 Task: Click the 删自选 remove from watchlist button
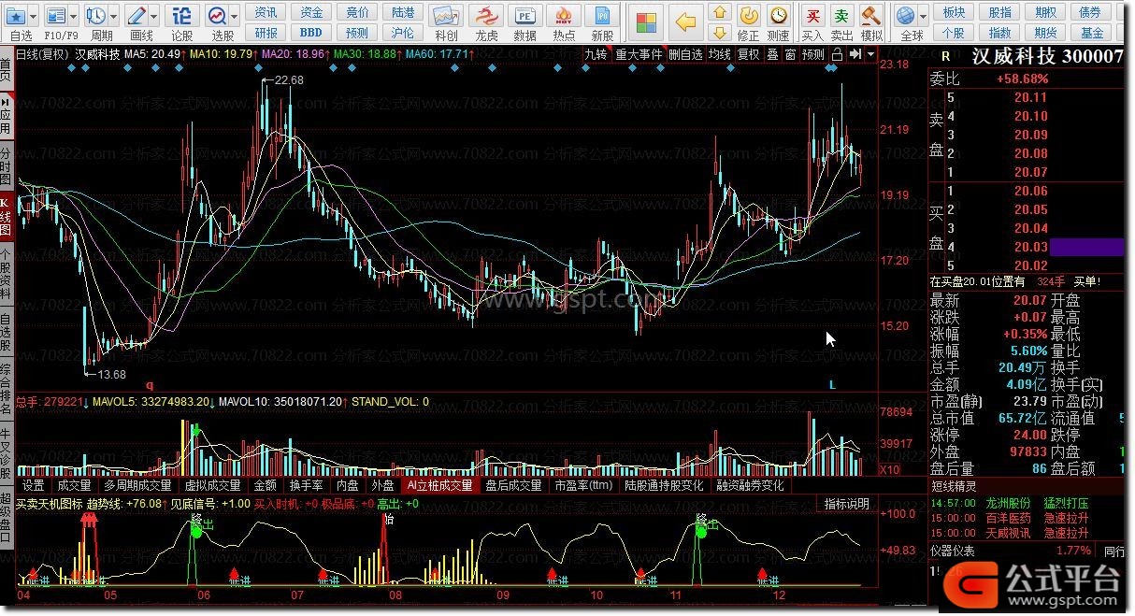tap(685, 54)
